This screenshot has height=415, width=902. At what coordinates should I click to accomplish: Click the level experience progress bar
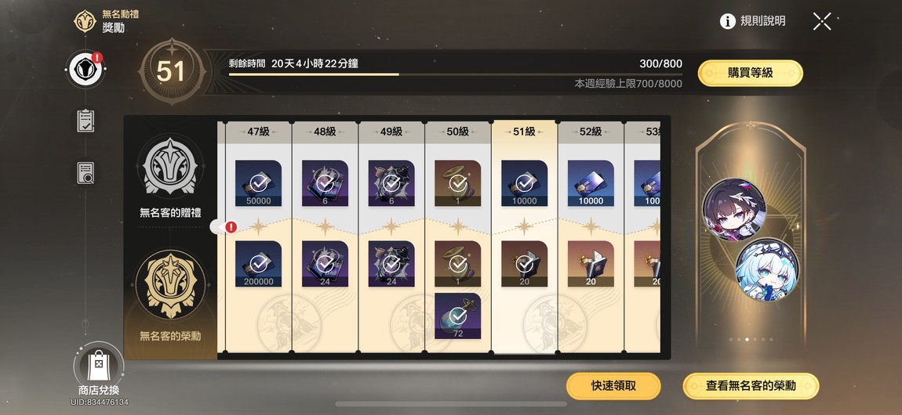point(455,74)
